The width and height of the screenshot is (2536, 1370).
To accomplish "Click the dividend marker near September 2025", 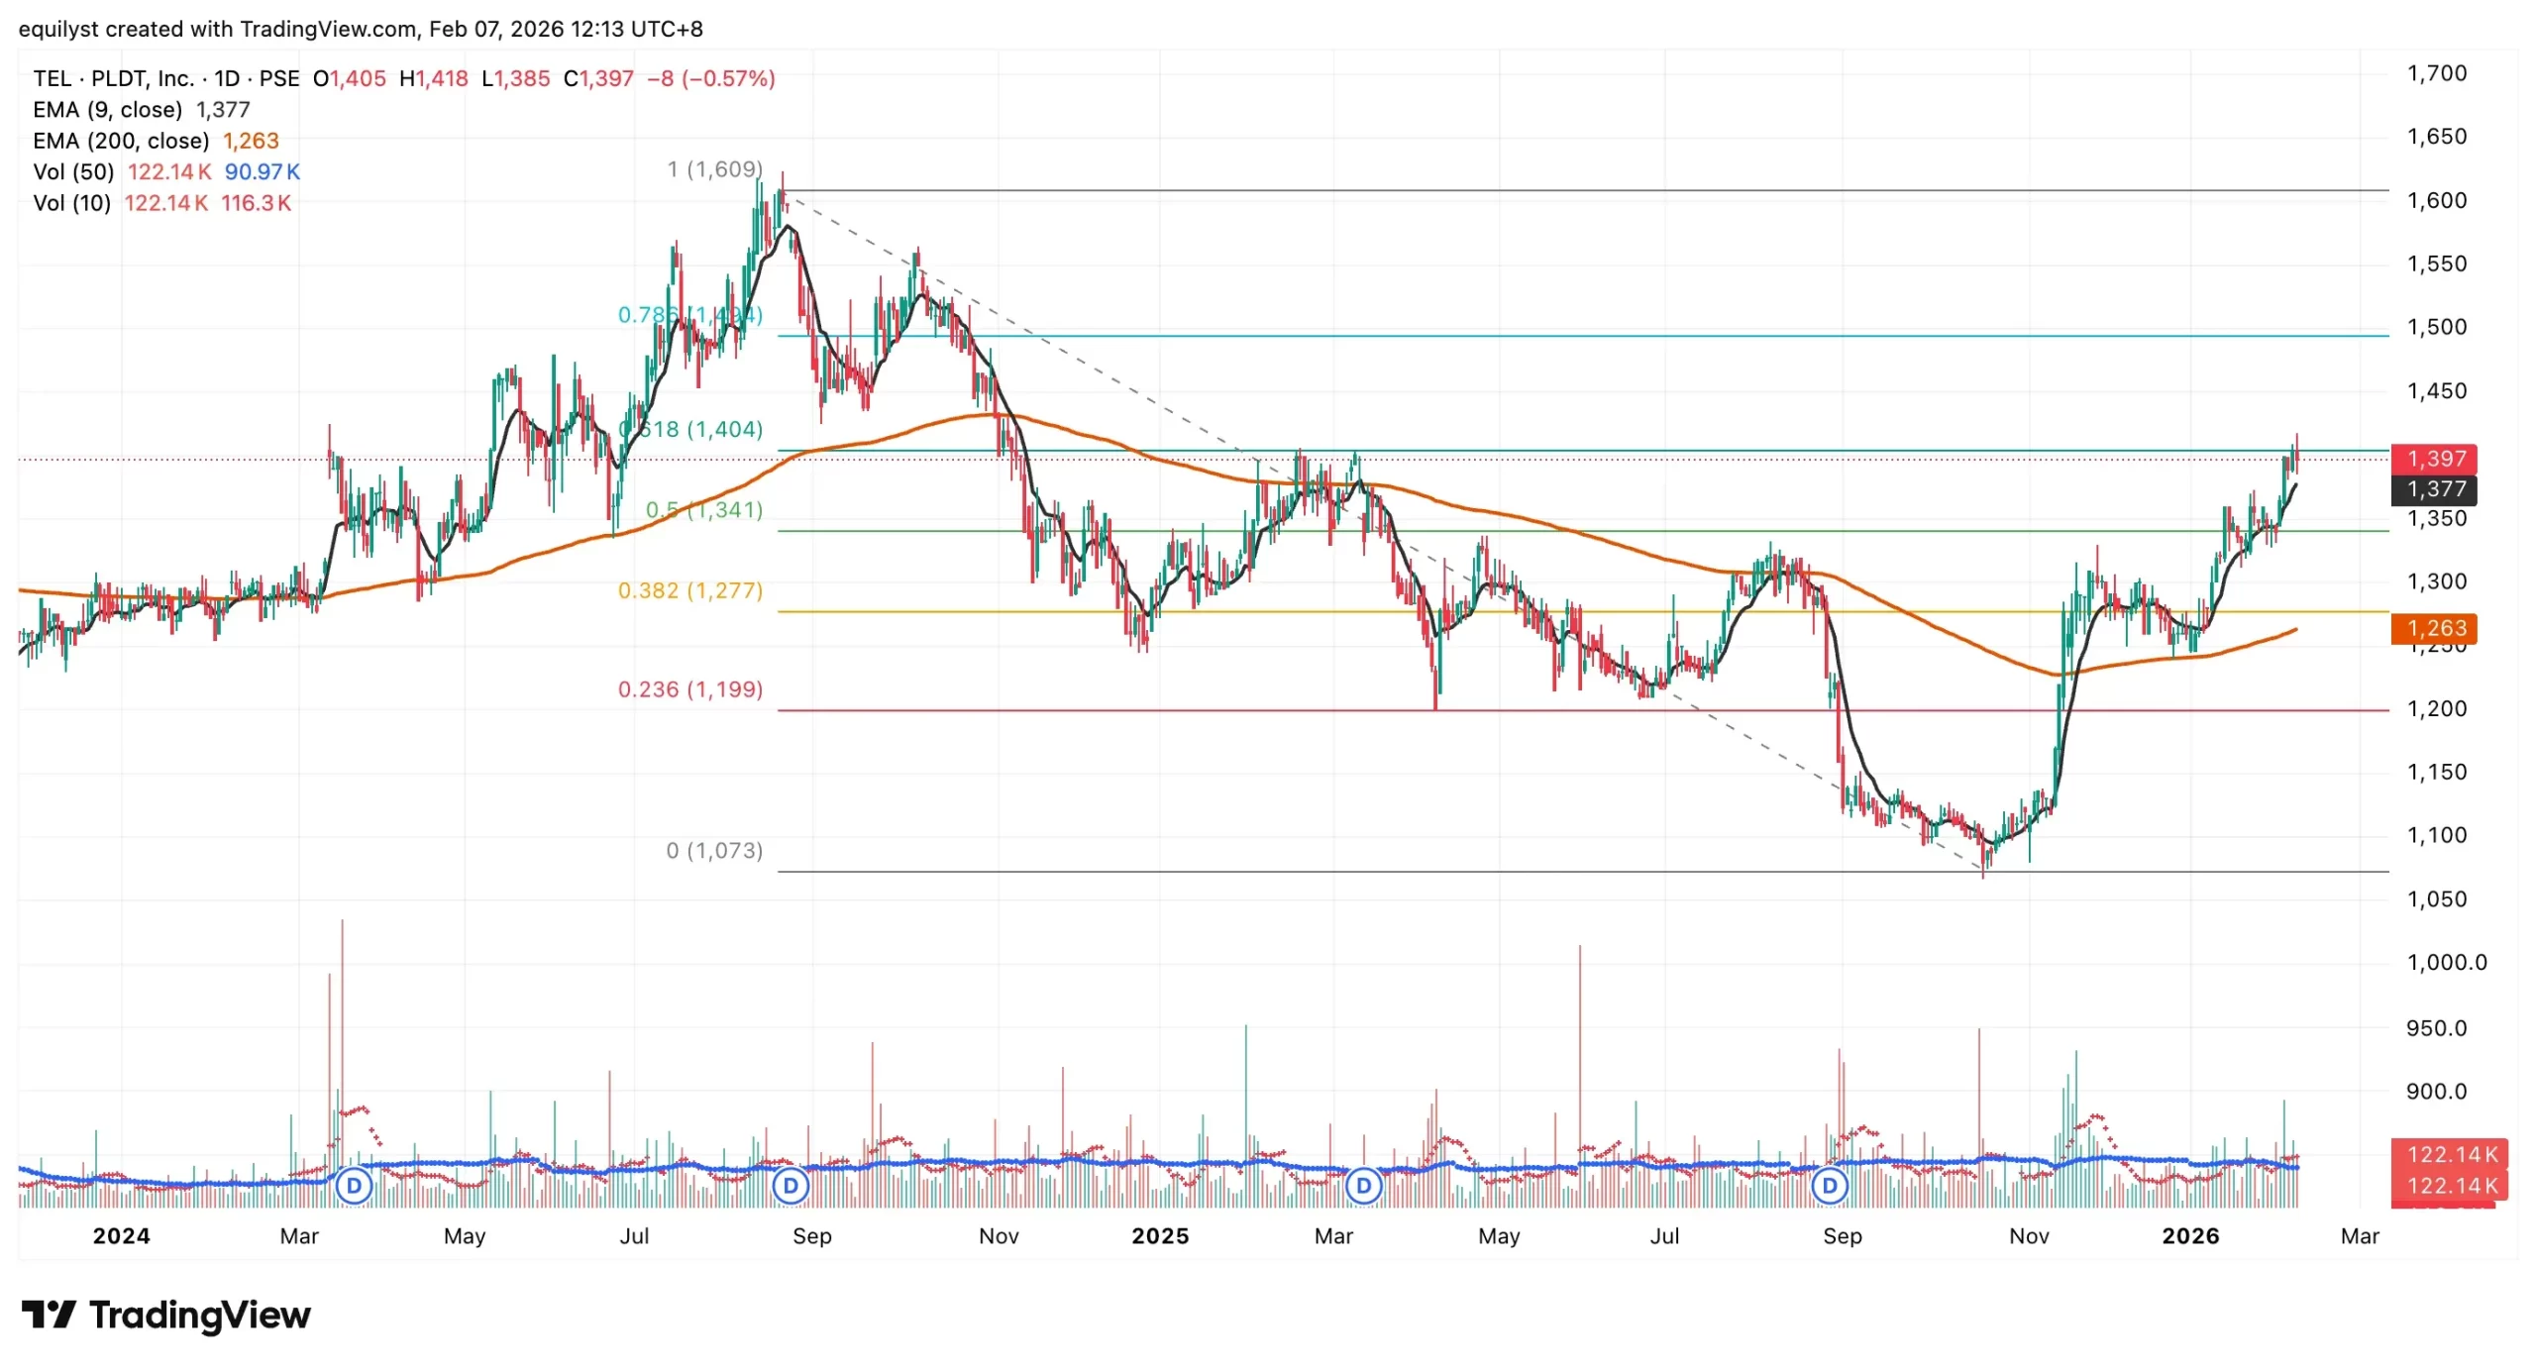I will 1830,1186.
